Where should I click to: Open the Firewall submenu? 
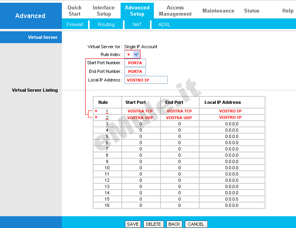tap(75, 25)
